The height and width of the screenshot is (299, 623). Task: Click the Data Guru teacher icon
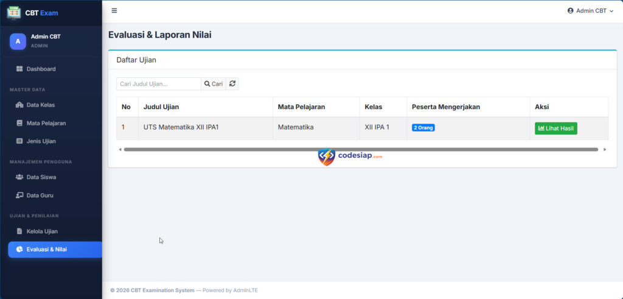point(19,195)
